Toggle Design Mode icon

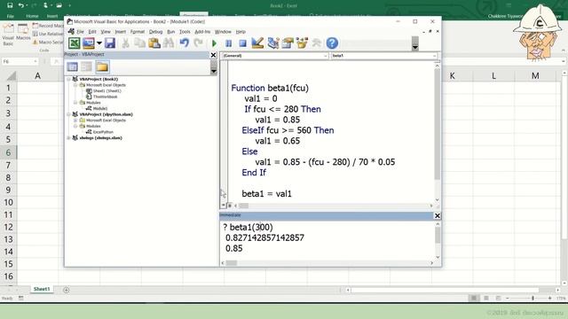pyautogui.click(x=257, y=43)
